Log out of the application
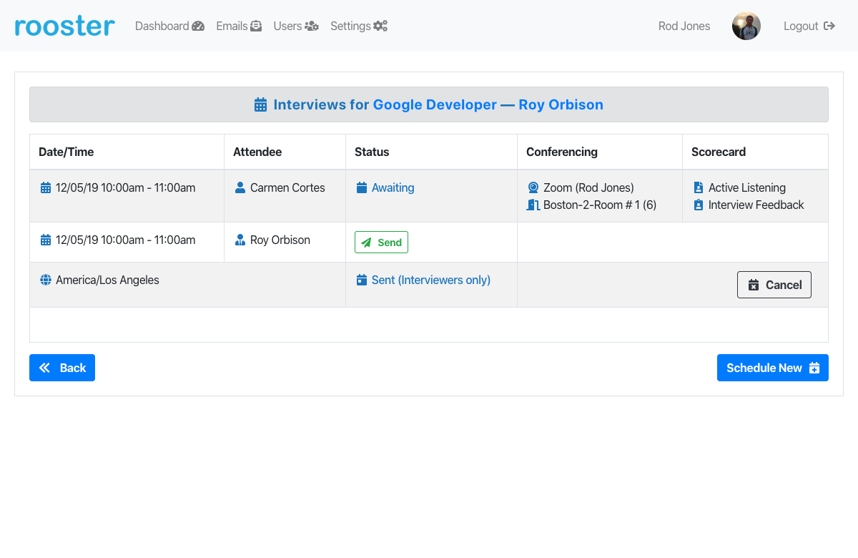The image size is (858, 558). click(x=809, y=26)
